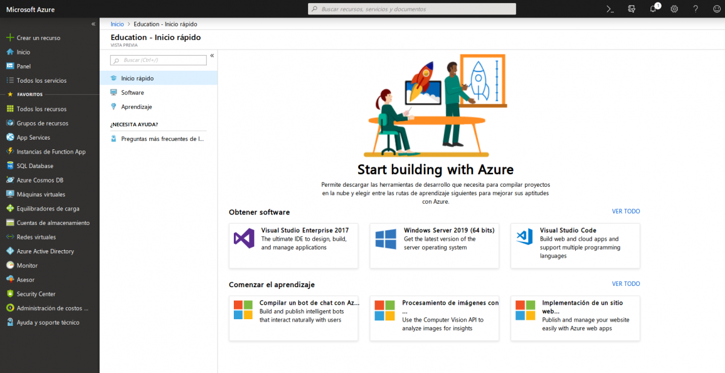Collapse the left navigation sidebar

tap(94, 24)
